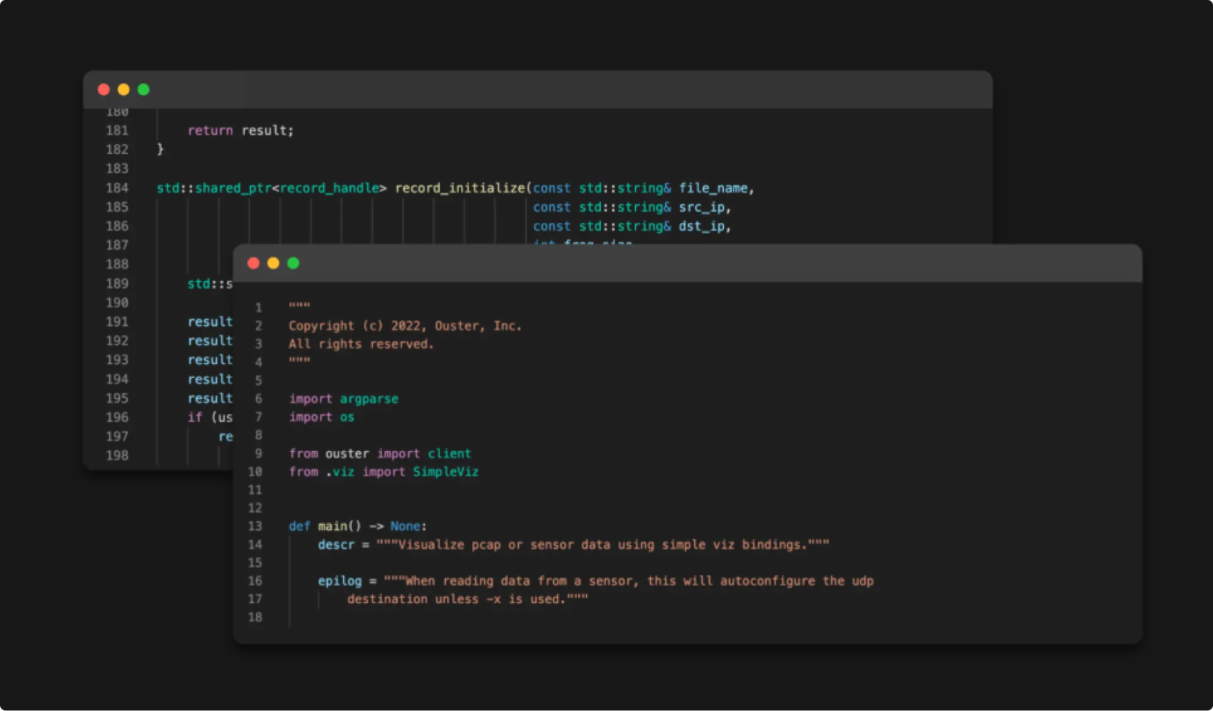Click the dst_ip parameter on line 186
1213x711 pixels.
tap(702, 226)
